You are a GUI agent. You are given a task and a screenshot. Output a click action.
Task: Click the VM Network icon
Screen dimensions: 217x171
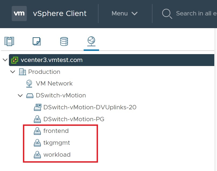coord(30,84)
